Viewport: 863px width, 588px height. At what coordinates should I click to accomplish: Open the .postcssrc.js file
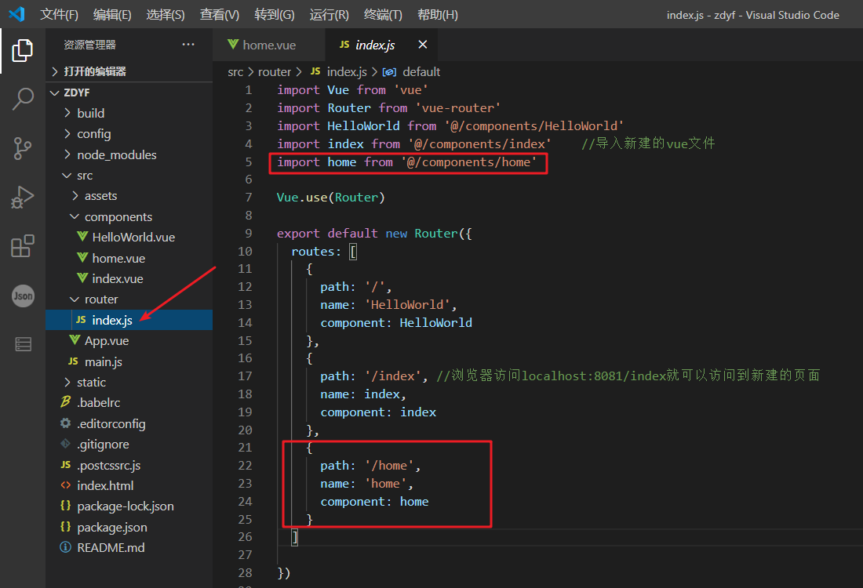point(129,465)
